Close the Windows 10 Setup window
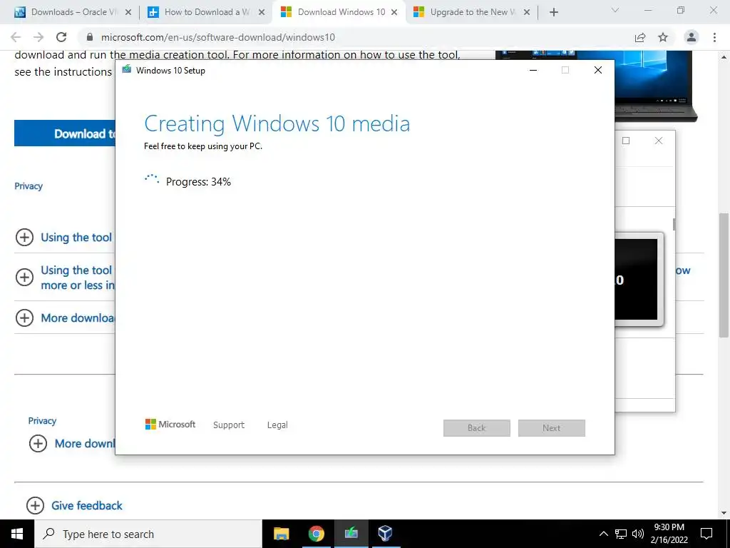The image size is (730, 548). [598, 70]
